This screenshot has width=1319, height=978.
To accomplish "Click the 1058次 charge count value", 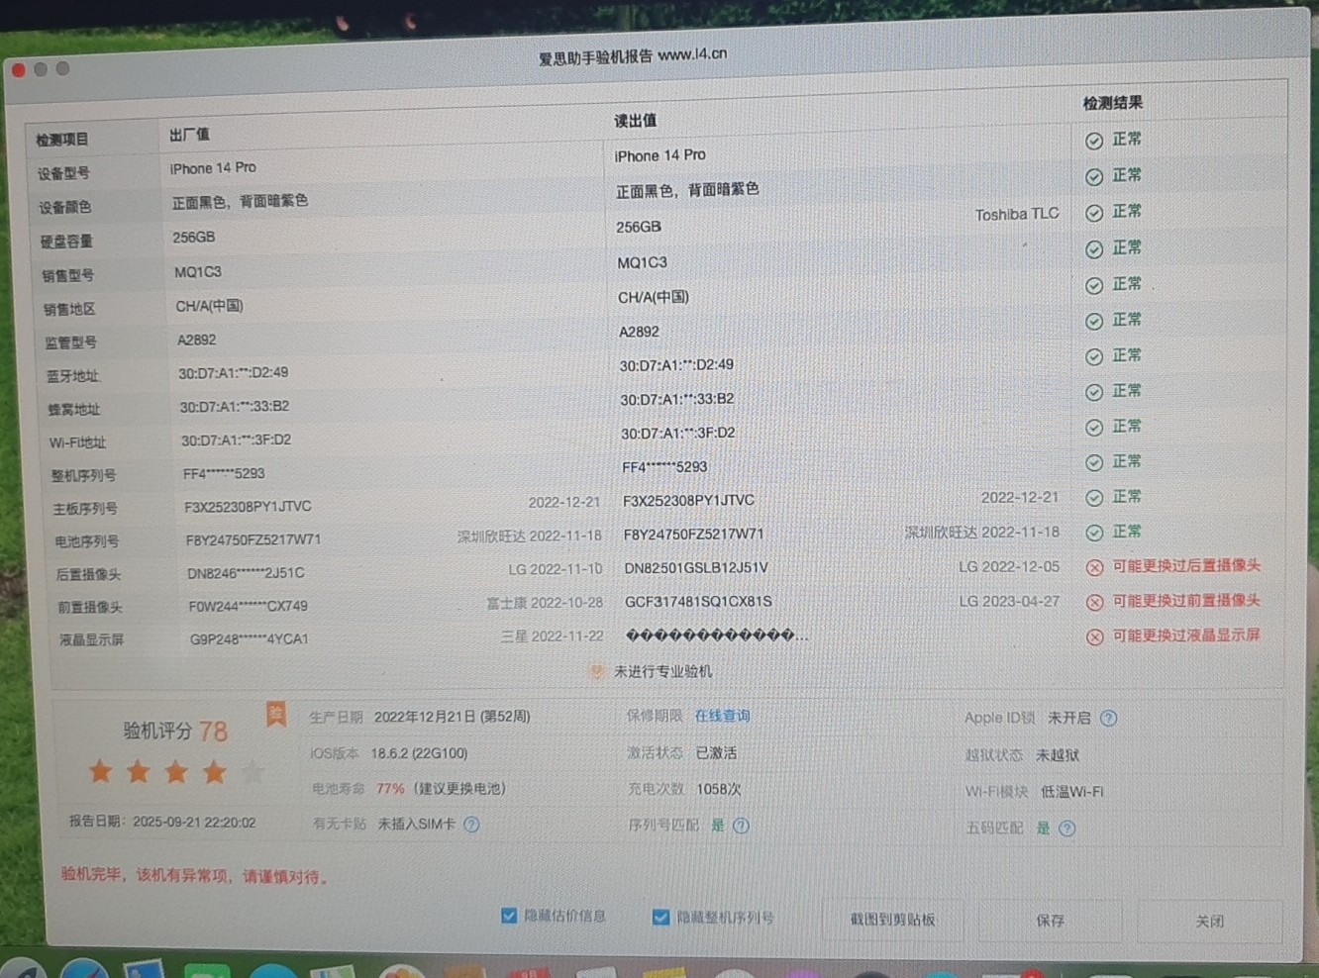I will point(719,789).
